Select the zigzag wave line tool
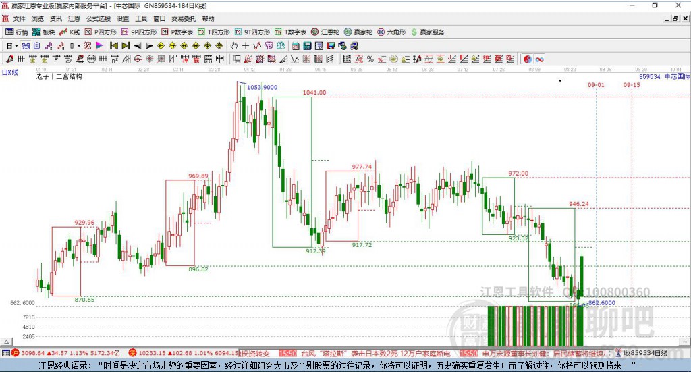The width and height of the screenshot is (691, 372). point(295,59)
